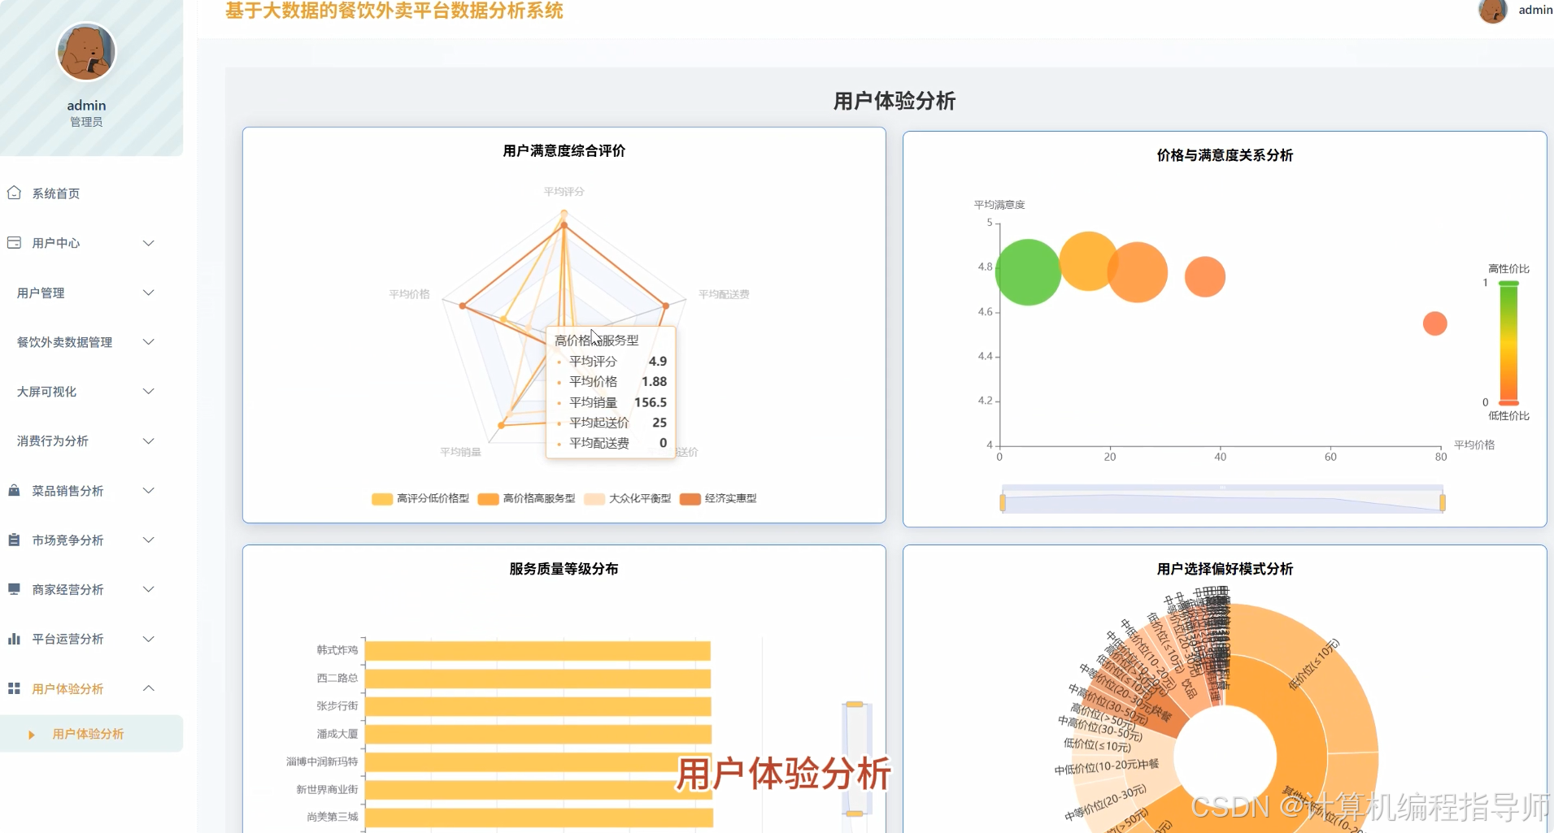Open 市场竞争分析 via its document icon
Image resolution: width=1554 pixels, height=833 pixels.
pos(13,540)
